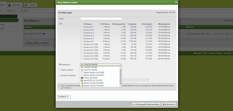Click the Konfigurieren action link
Viewport: 233px width, 111px height.
[x=194, y=34]
